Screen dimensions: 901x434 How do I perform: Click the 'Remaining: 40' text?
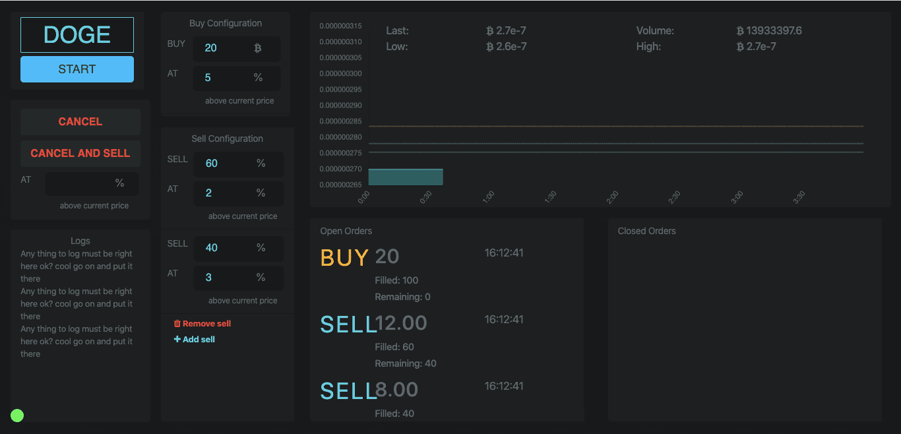pos(406,363)
